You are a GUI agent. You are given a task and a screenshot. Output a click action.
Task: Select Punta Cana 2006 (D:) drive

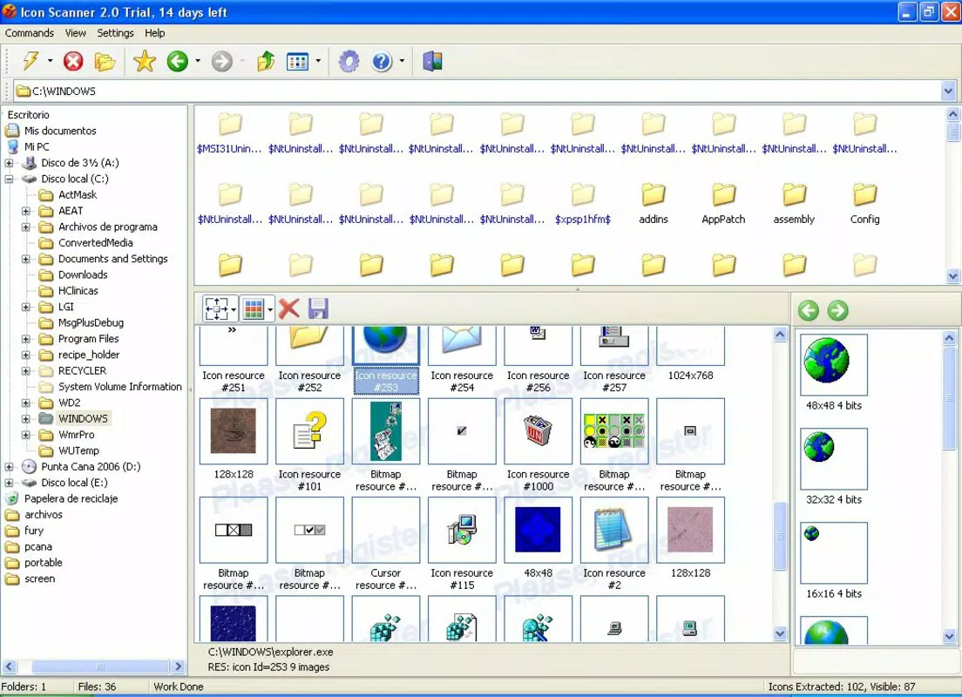(x=91, y=467)
